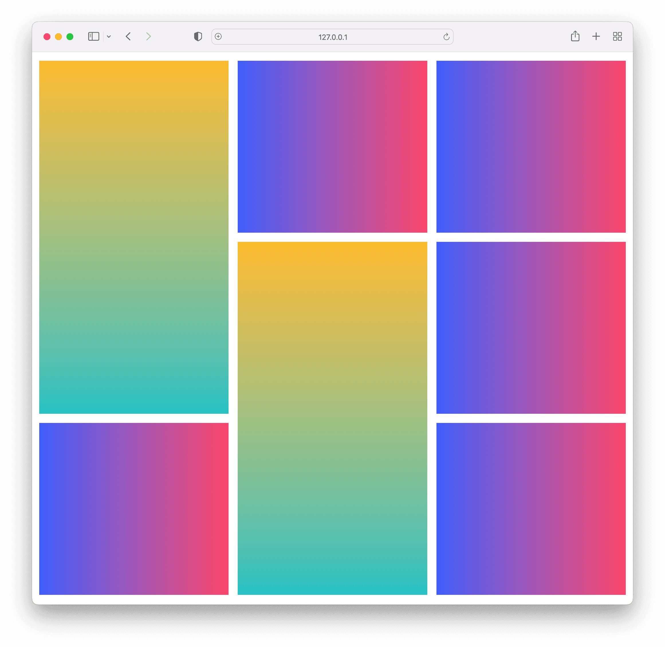
Task: Go back to the previous page
Action: pyautogui.click(x=128, y=36)
